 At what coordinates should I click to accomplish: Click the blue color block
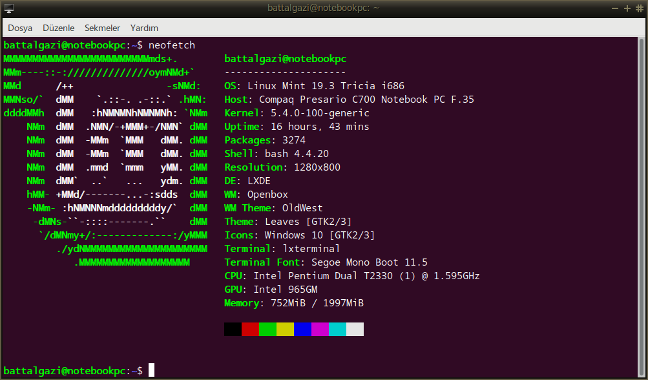coord(302,329)
